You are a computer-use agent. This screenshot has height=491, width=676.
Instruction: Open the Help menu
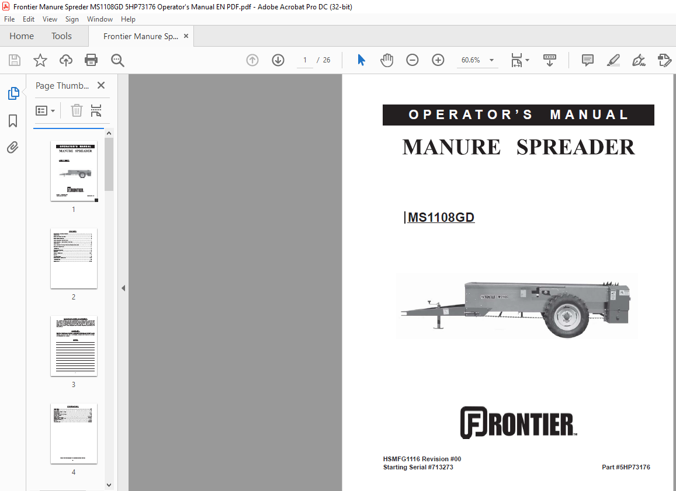point(128,19)
